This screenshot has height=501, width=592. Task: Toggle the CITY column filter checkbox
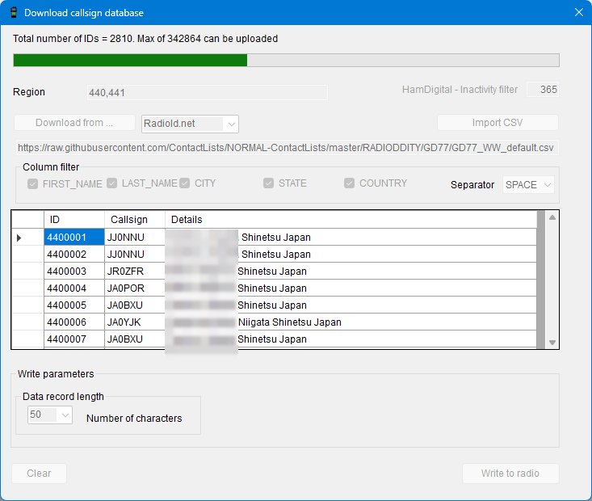[x=185, y=183]
